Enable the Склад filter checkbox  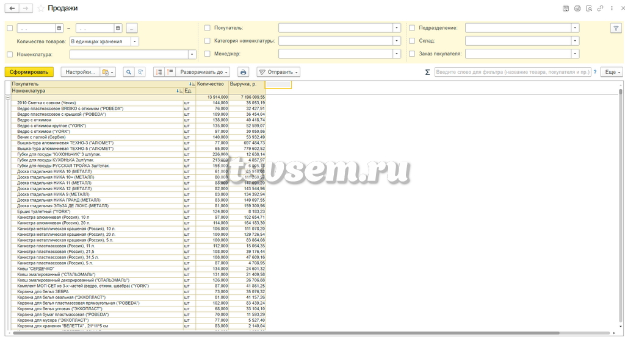412,41
